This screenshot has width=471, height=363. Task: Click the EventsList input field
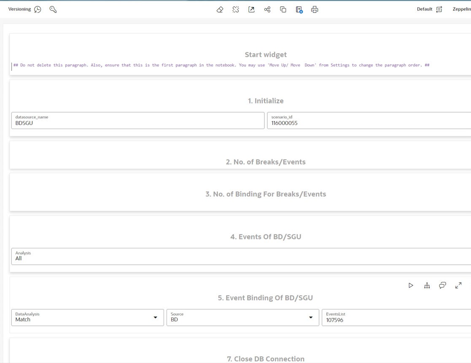[x=396, y=317]
